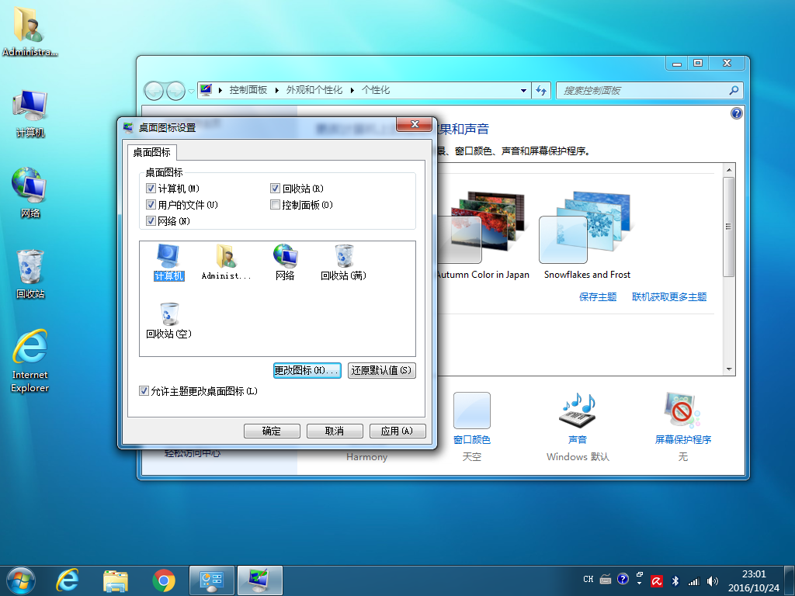The image size is (795, 596).
Task: Click the 计算机 desktop icon
Action: tap(30, 114)
